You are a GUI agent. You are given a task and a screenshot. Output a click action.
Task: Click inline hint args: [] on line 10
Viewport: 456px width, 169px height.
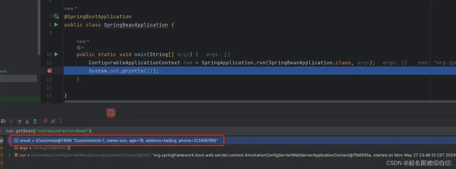tap(218, 55)
